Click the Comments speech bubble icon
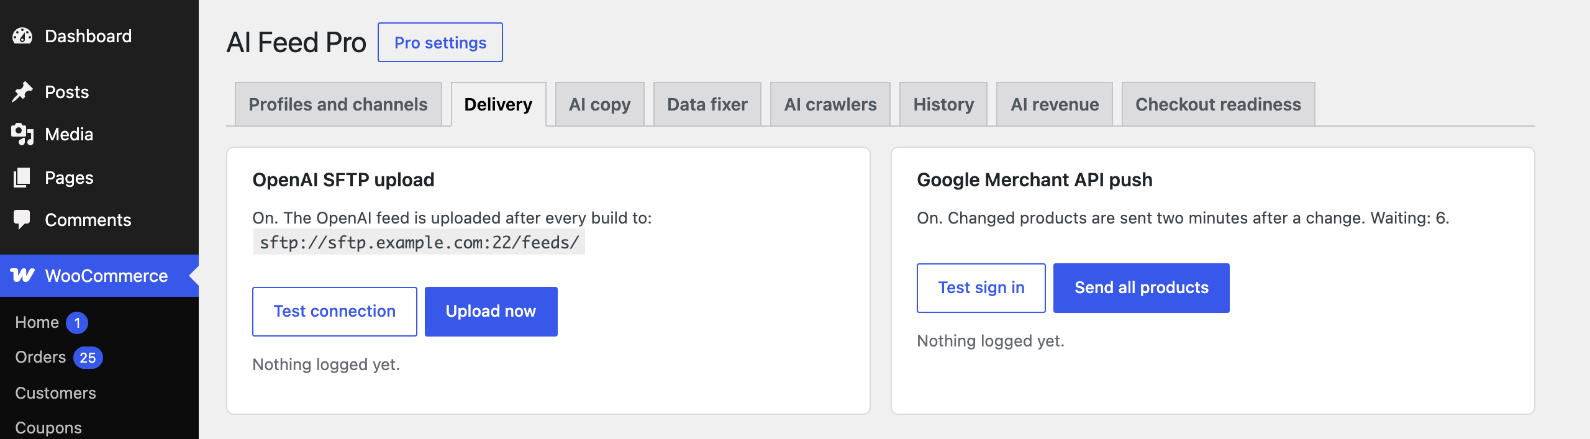The height and width of the screenshot is (439, 1590). pyautogui.click(x=22, y=220)
